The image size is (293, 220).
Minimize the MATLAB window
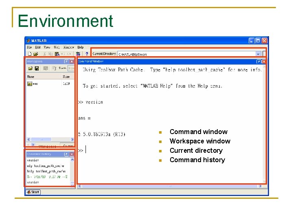251,41
